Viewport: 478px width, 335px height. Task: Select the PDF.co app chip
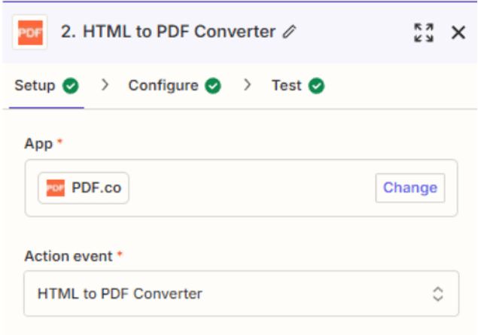click(84, 187)
